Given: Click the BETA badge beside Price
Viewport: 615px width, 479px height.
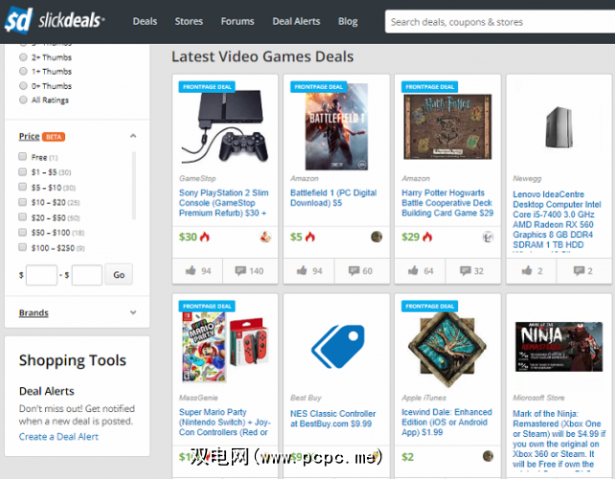Looking at the screenshot, I should pos(54,137).
